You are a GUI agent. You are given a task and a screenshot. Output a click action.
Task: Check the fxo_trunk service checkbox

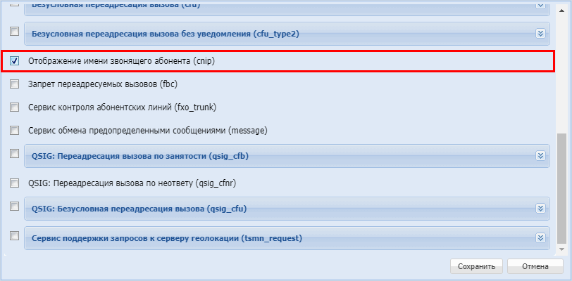coord(14,107)
